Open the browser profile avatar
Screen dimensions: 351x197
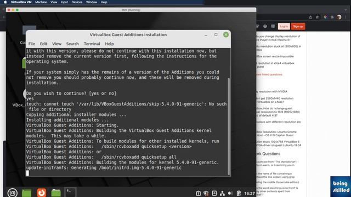(339, 17)
